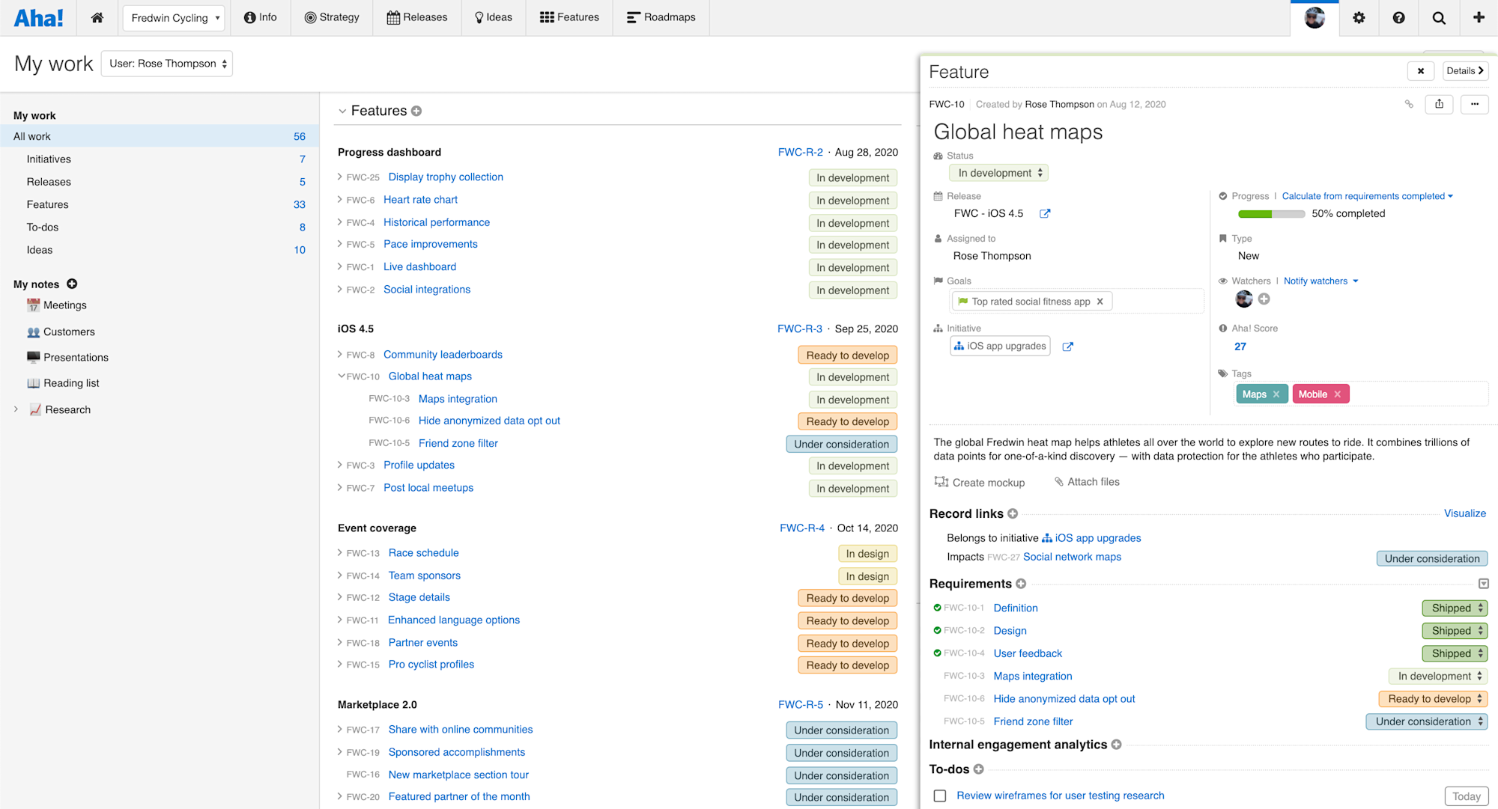
Task: Open the Releases menu
Action: (x=417, y=17)
